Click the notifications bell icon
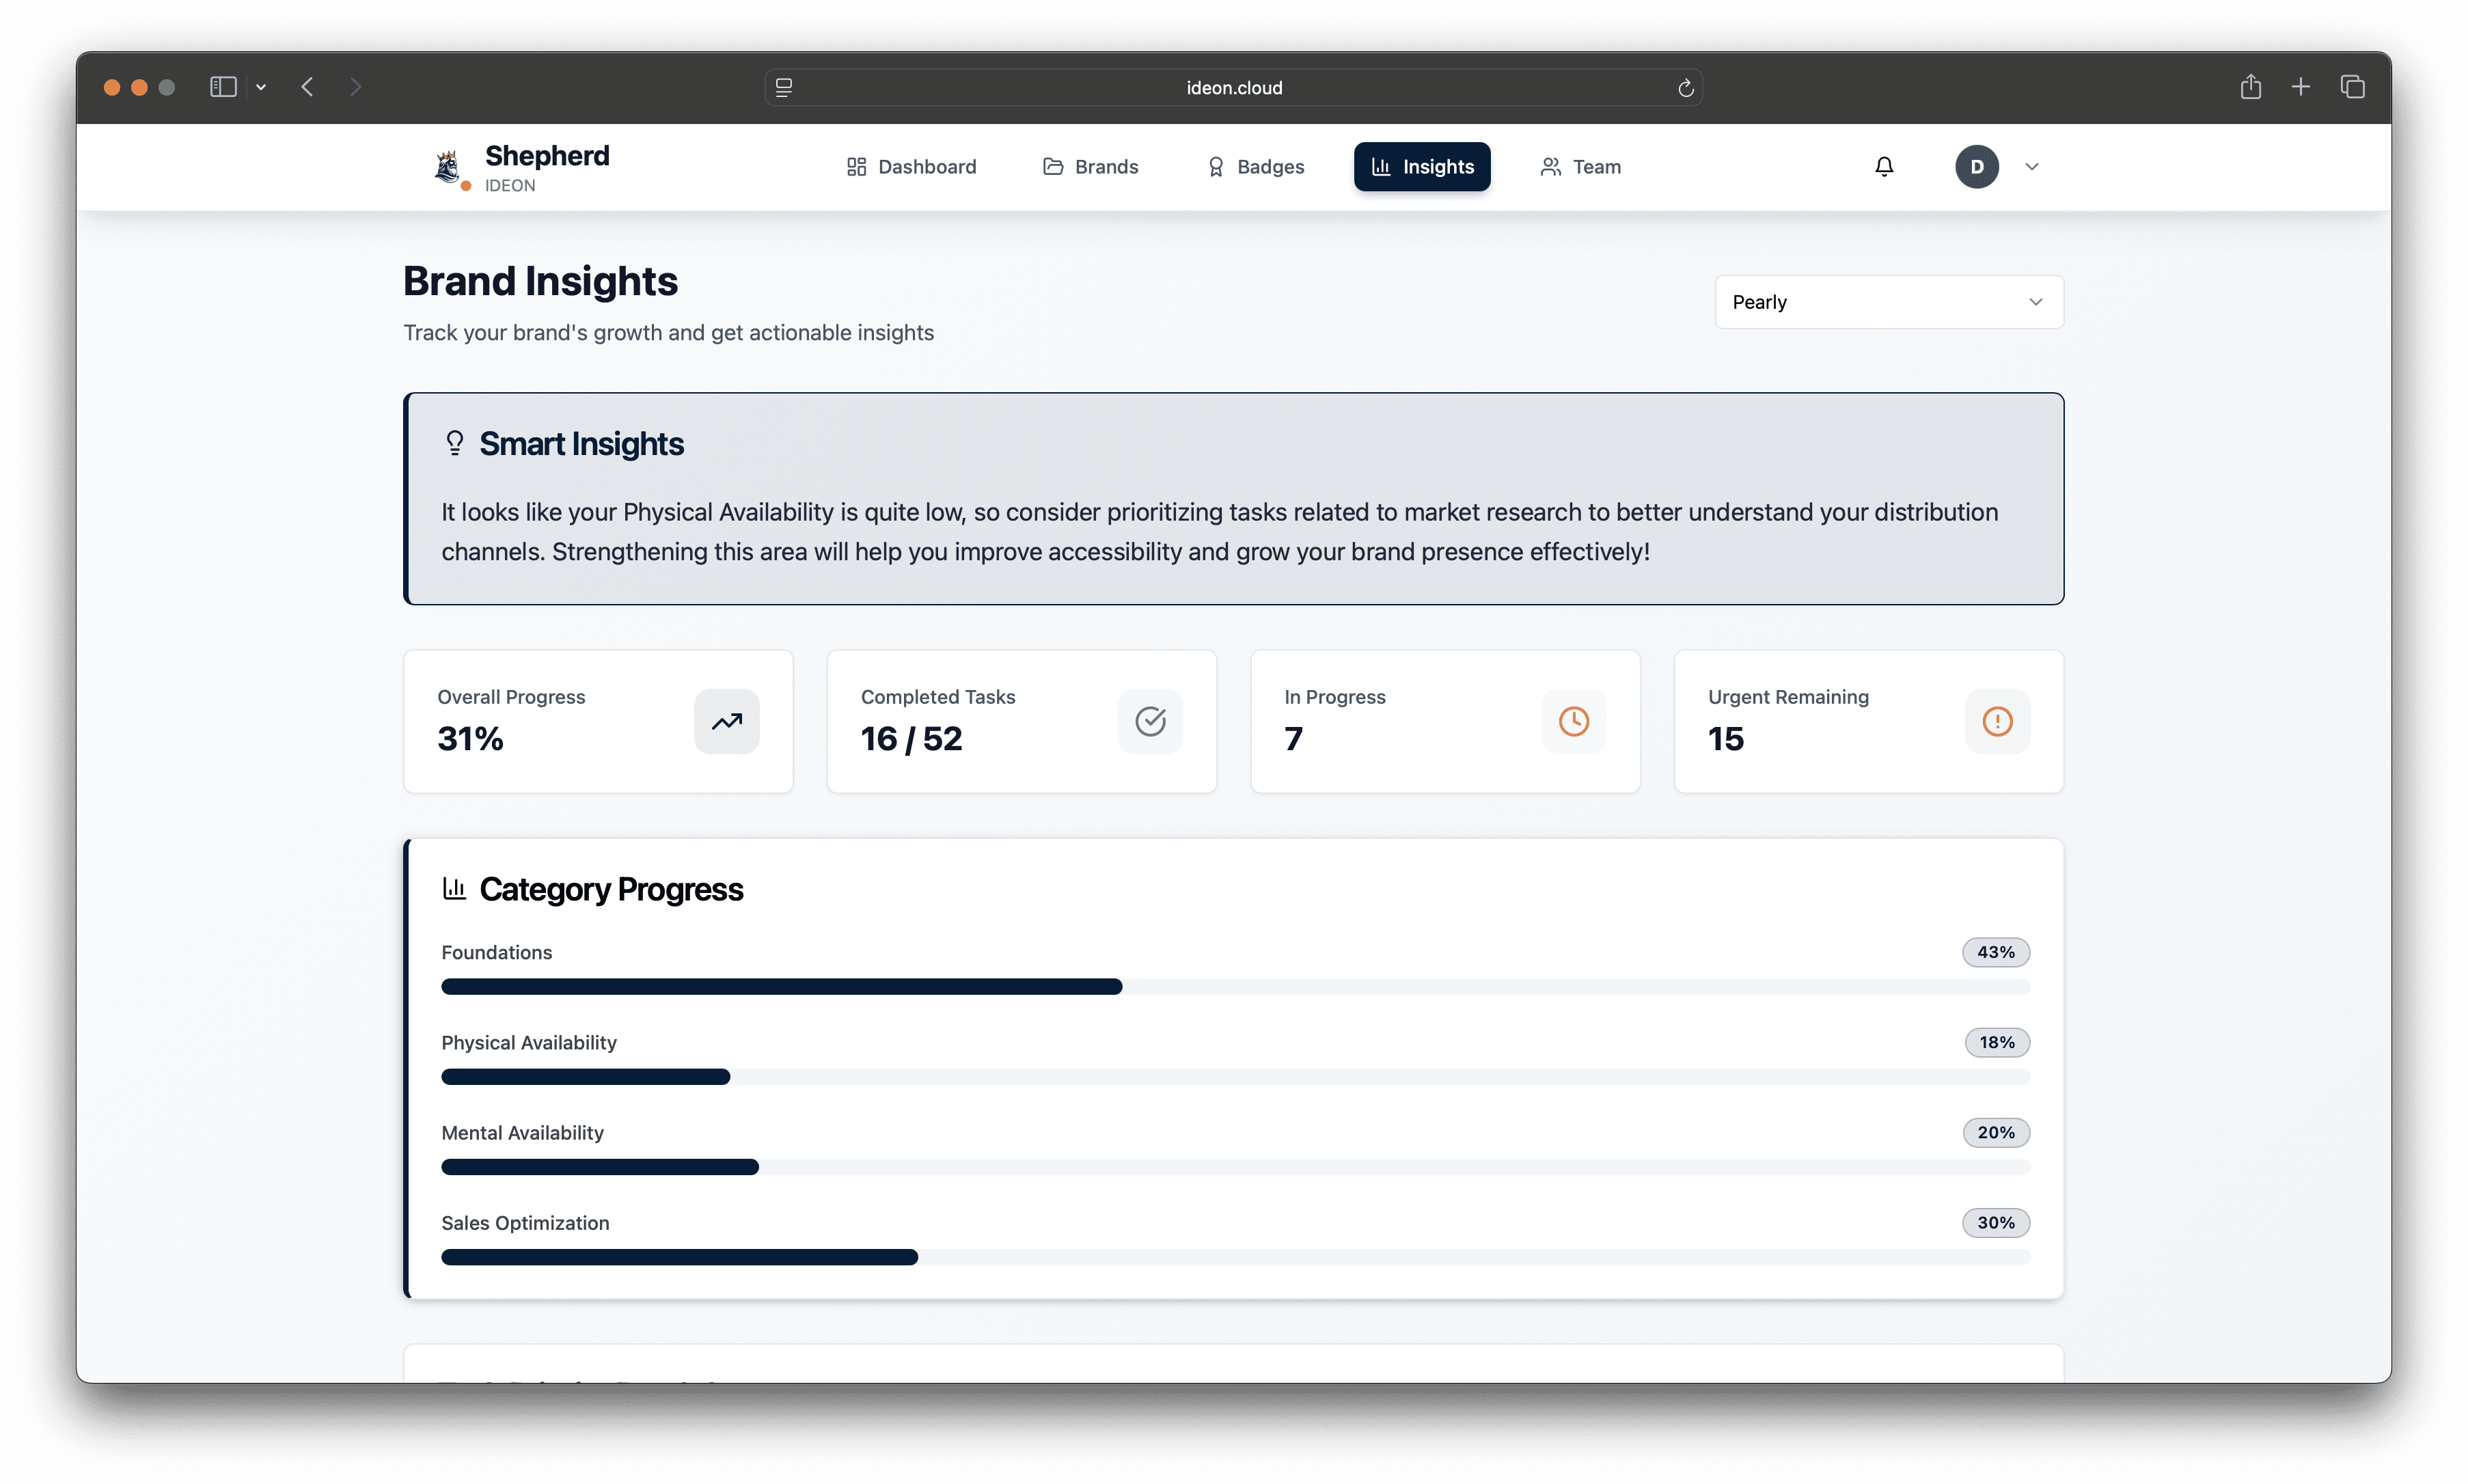Viewport: 2468px width, 1484px height. (1884, 167)
